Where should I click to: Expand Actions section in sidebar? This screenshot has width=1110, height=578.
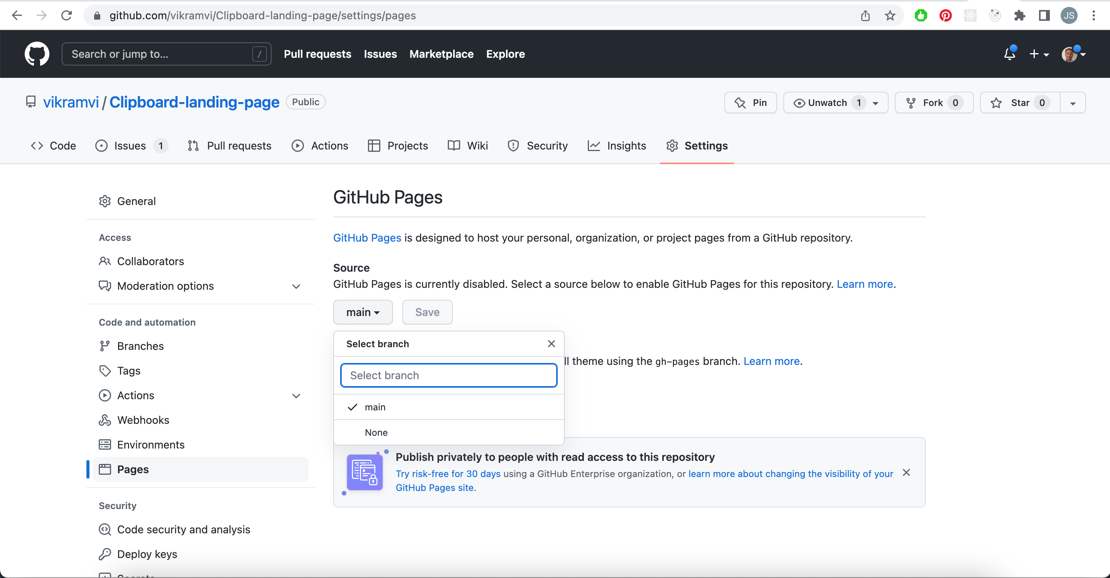[x=297, y=395]
